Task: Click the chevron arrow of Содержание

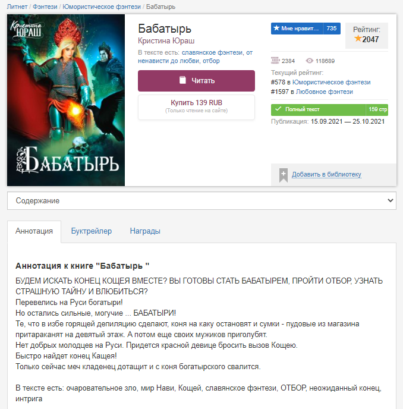Action: point(390,200)
